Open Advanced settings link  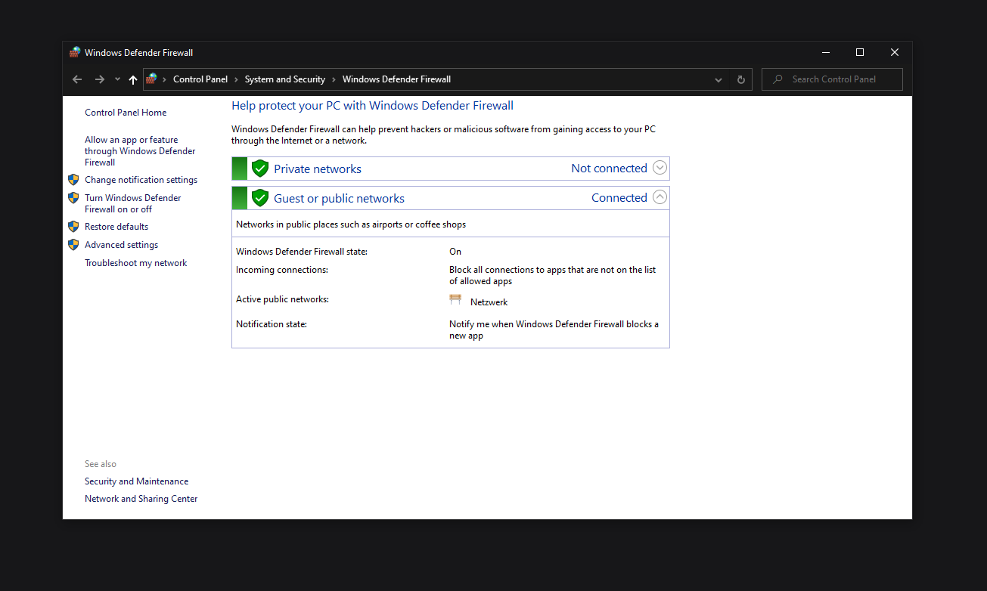[x=121, y=245]
